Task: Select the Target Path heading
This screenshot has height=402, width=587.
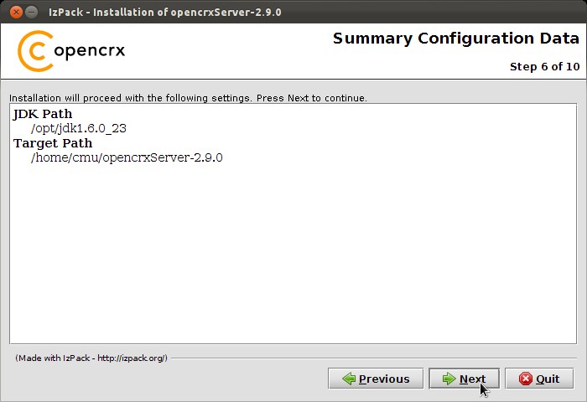Action: tap(53, 143)
